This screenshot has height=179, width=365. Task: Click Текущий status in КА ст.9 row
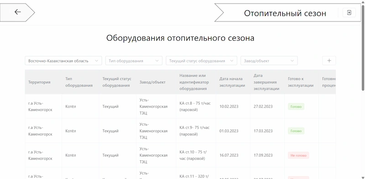[110, 131]
